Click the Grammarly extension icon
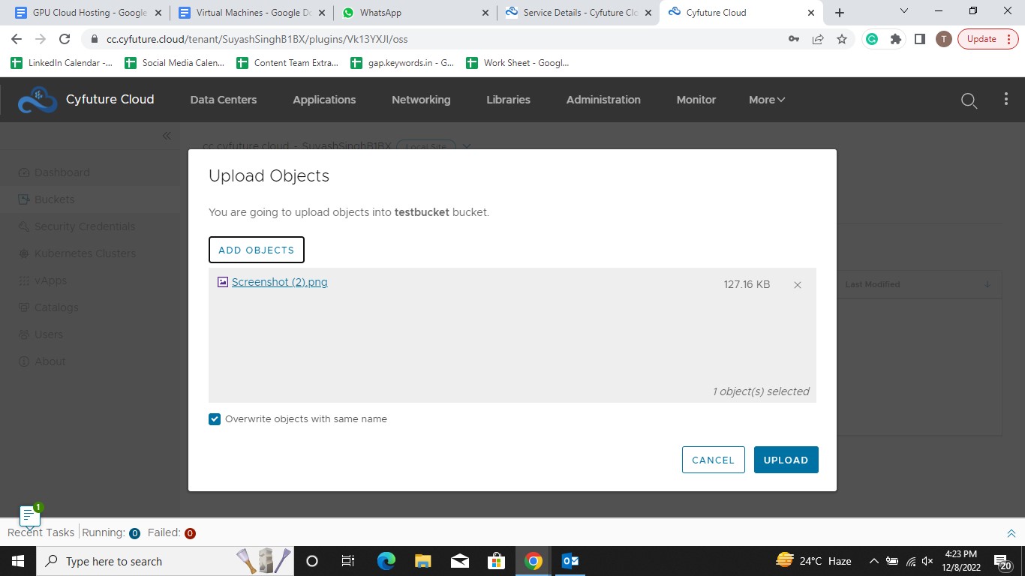 click(x=872, y=39)
